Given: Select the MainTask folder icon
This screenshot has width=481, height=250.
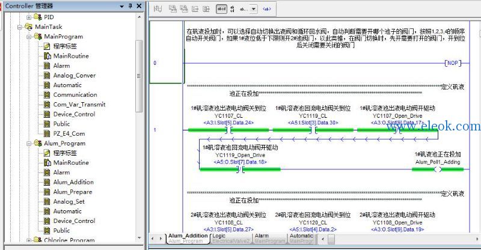Looking at the screenshot, I should click(x=28, y=26).
